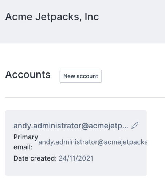
Task: Click the Accounts section heading
Action: [28, 75]
